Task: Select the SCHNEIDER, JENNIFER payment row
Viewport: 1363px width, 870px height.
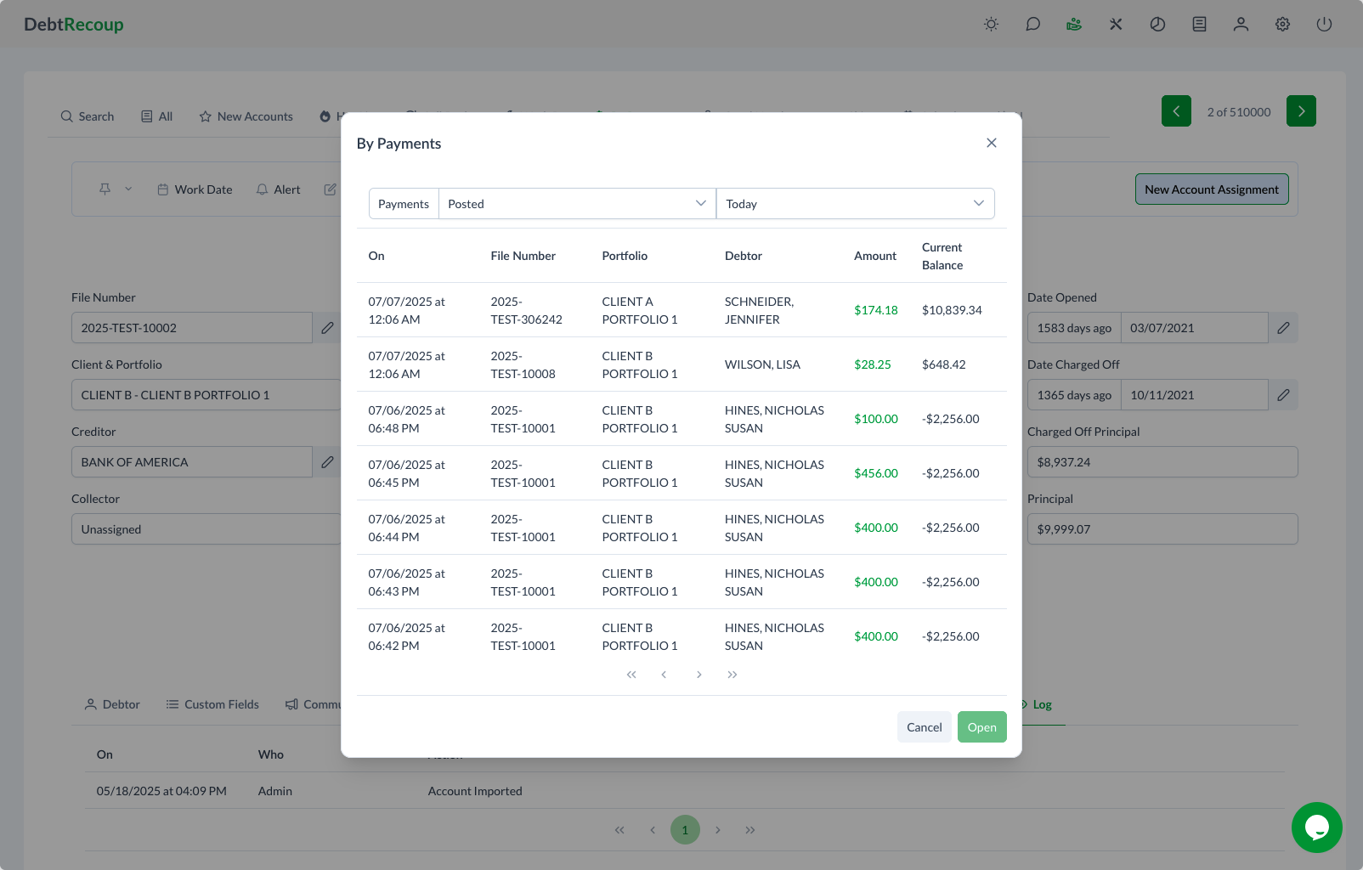Action: coord(681,310)
